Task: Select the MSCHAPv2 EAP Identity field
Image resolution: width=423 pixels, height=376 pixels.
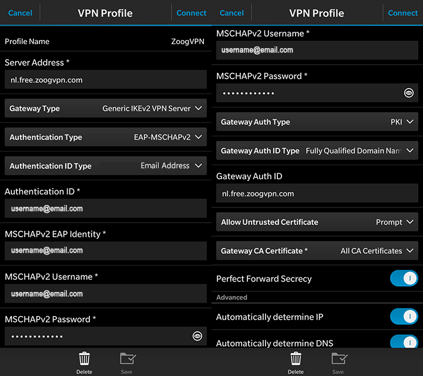Action: (106, 250)
